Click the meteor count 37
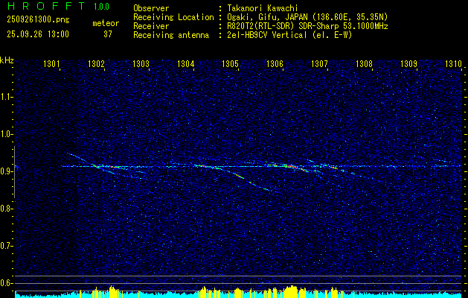468x298 pixels. 108,34
